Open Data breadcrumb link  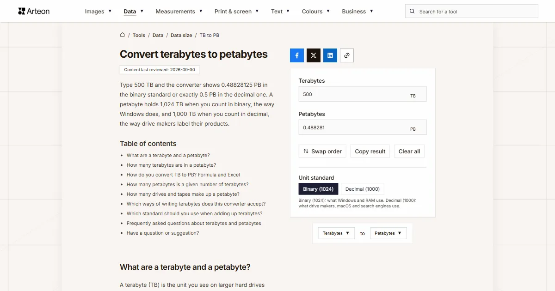[158, 35]
